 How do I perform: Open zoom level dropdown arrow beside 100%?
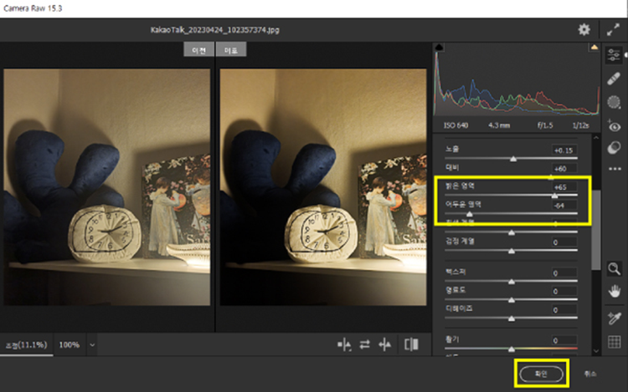[x=92, y=345]
